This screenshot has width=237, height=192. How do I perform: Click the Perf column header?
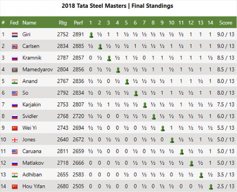pyautogui.click(x=78, y=23)
